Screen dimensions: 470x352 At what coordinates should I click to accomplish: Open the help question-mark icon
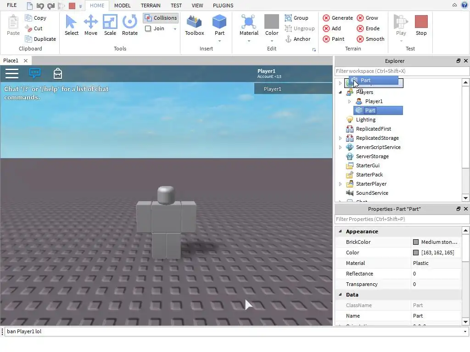(x=464, y=5)
